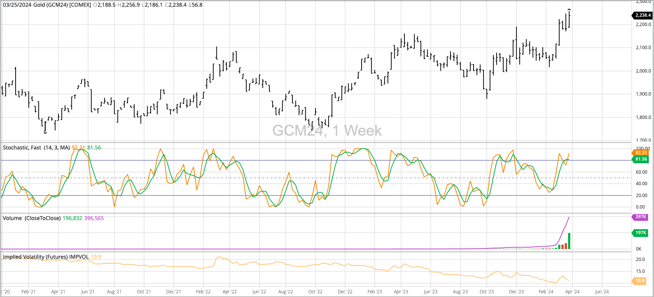Click the Gold (GCM24) [COMEX] chart title
The image size is (654, 297).
pos(62,5)
